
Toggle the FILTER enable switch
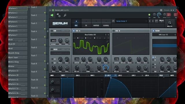(x=153, y=31)
